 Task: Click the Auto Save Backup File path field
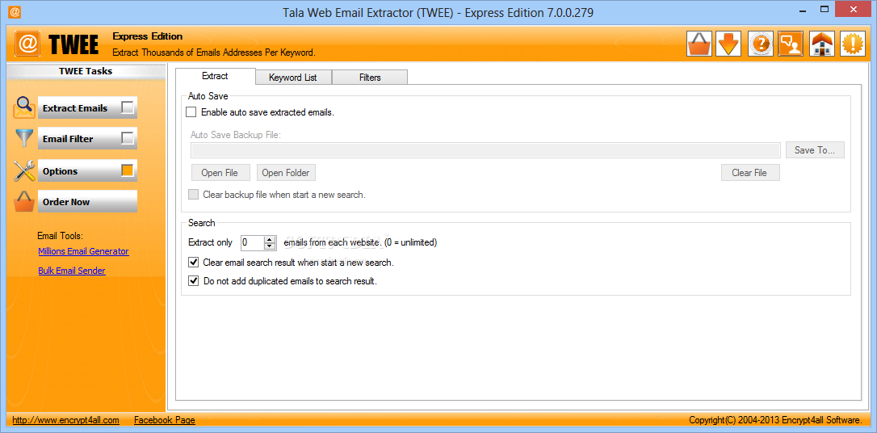coord(485,150)
